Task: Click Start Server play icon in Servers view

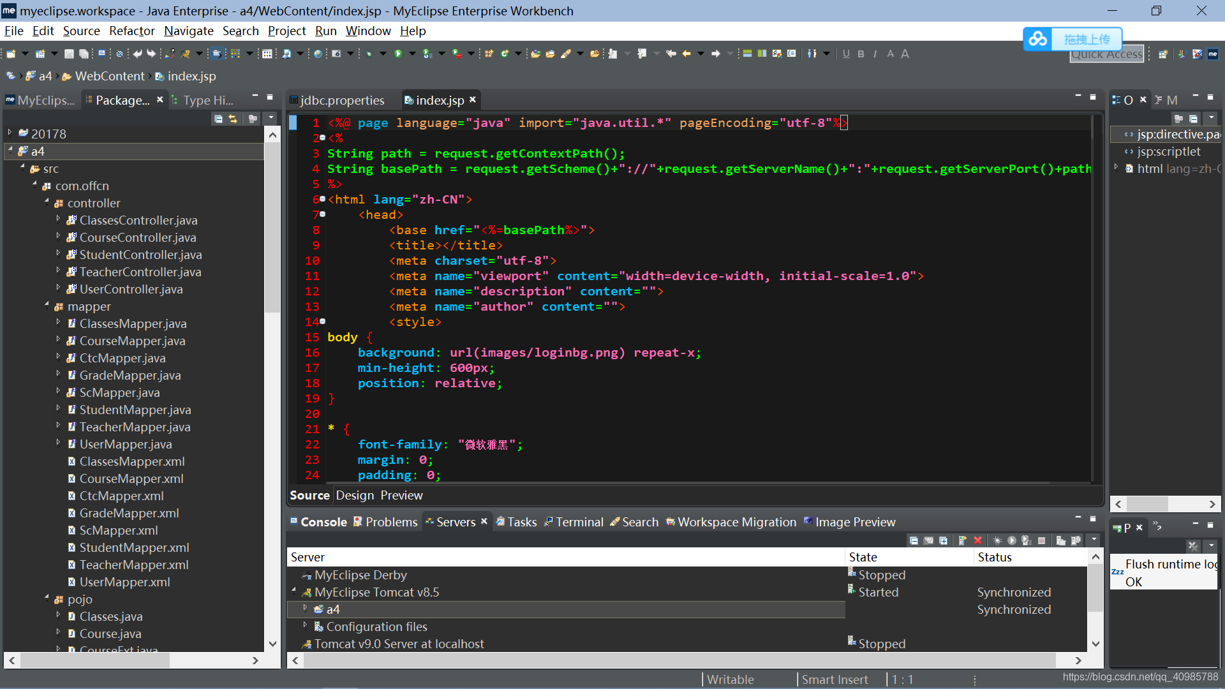Action: click(1012, 540)
